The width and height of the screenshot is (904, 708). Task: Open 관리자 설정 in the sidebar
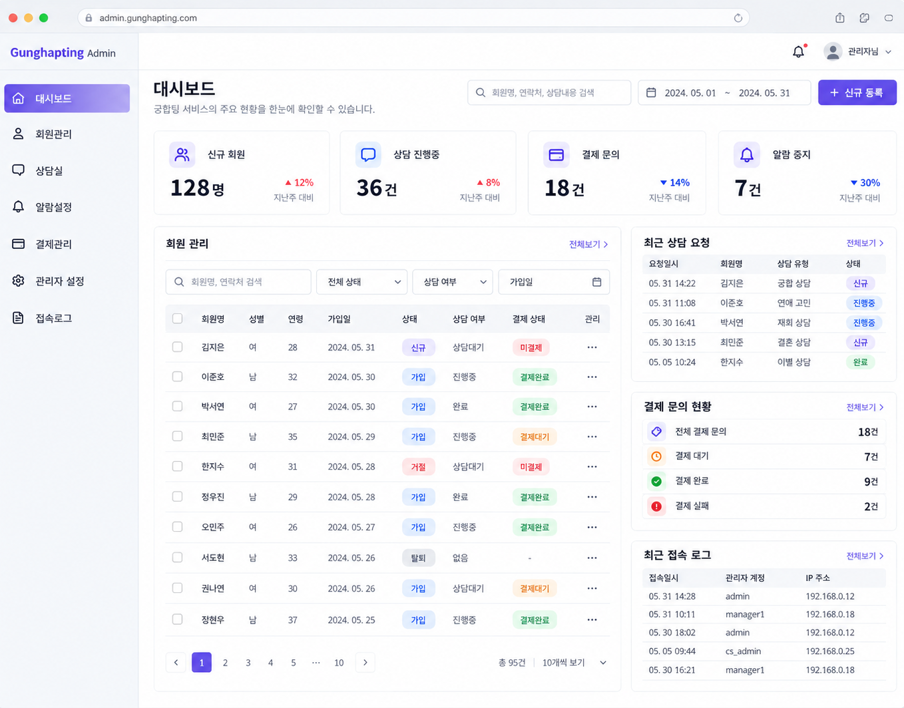[67, 281]
